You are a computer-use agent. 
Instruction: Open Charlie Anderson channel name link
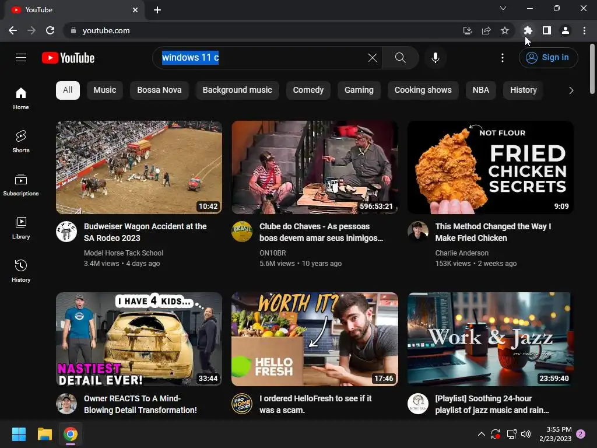click(x=462, y=253)
